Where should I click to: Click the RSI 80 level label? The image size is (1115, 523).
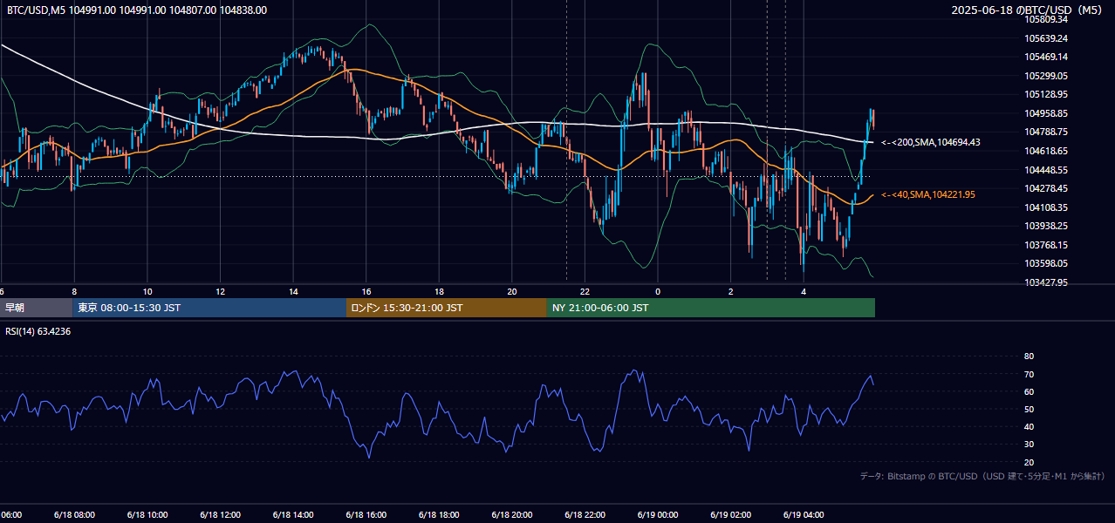1029,357
